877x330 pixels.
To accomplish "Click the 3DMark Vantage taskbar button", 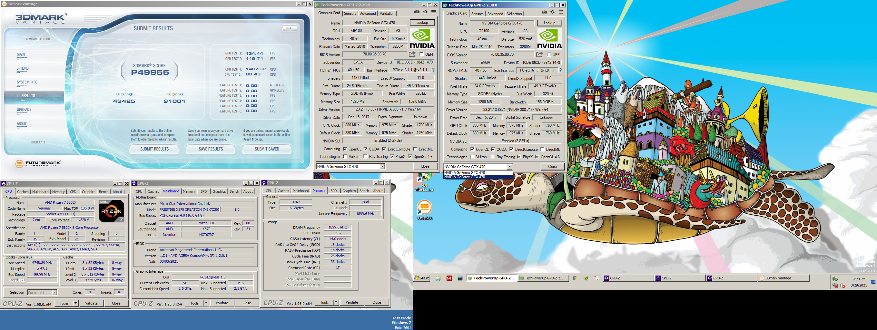I will coord(784,278).
